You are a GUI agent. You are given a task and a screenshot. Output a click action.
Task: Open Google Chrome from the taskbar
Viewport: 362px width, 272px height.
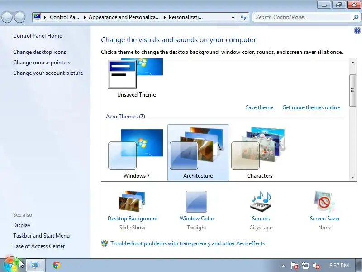point(56,265)
